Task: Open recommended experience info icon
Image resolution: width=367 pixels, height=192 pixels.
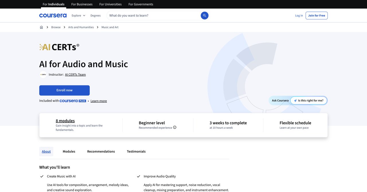Action: pyautogui.click(x=175, y=128)
